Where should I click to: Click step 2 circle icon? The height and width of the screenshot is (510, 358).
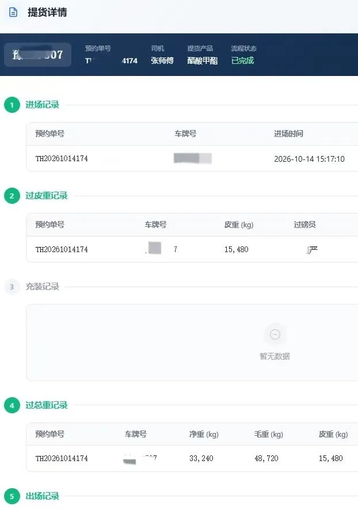tap(12, 196)
